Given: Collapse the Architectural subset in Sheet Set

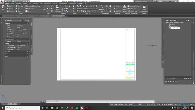Looking at the screenshot, I should point(168,26).
